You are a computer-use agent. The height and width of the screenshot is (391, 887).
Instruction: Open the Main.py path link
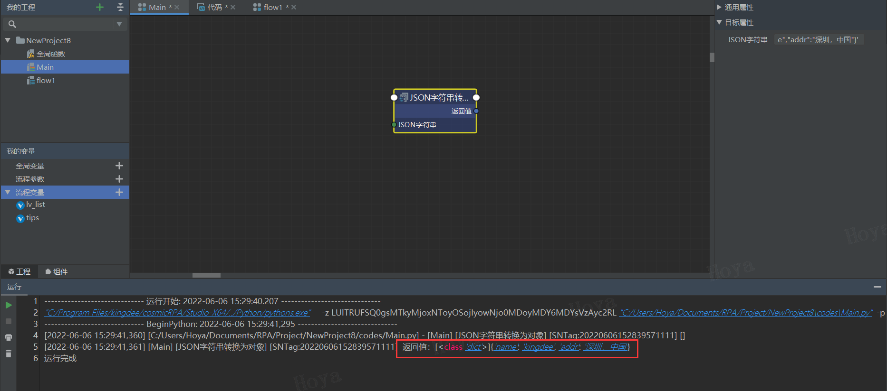click(746, 313)
